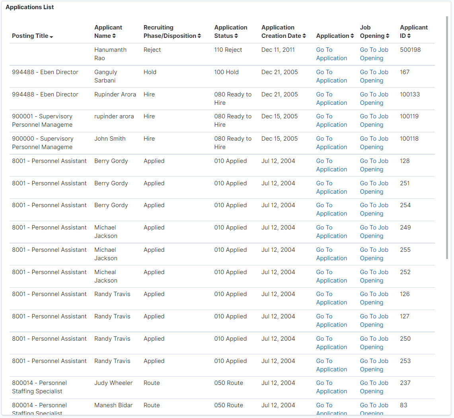Click the Application column sort icon

pyautogui.click(x=353, y=36)
